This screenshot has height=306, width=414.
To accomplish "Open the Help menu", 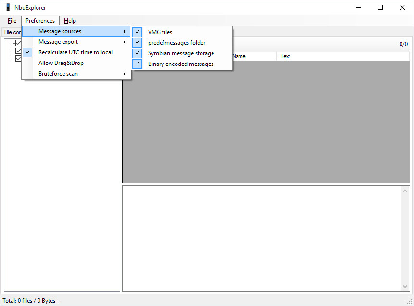I will coord(70,21).
